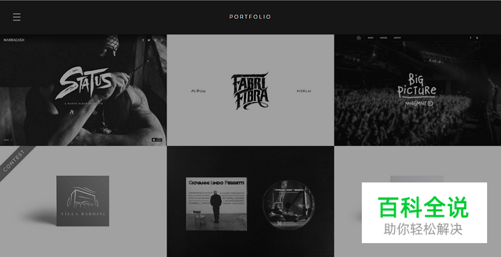The image size is (501, 257).
Task: Click the ALBUM link beside Fabri Fibra
Action: click(198, 91)
